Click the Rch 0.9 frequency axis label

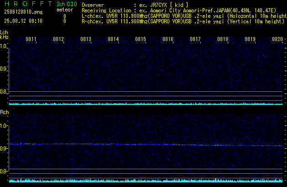coord(3,148)
